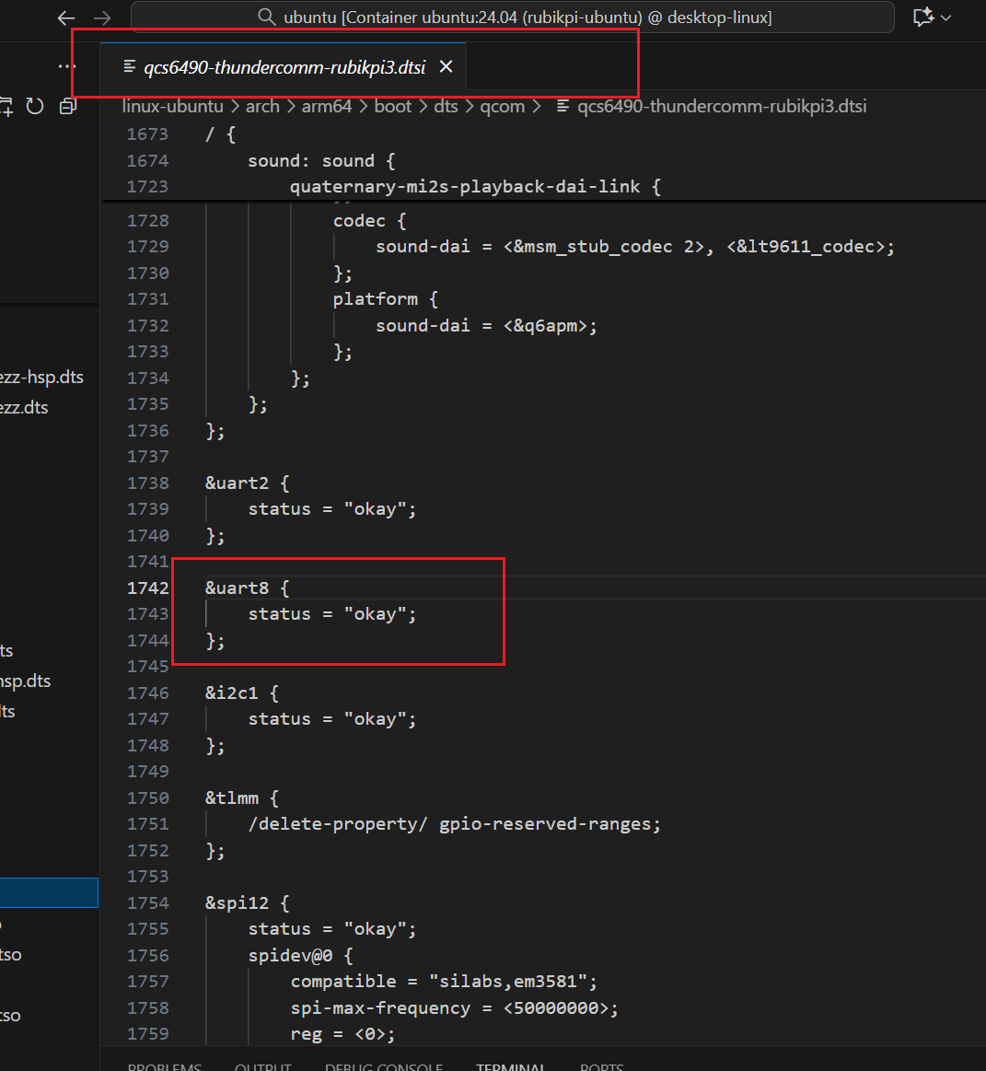Close the qcs6490-thundercomm-rubikpi3.dtsi tab
Screen dimensions: 986x1071
(x=446, y=66)
